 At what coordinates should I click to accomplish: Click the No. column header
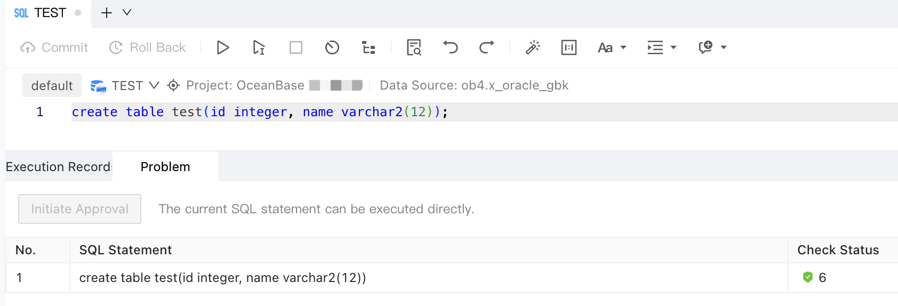click(x=38, y=250)
